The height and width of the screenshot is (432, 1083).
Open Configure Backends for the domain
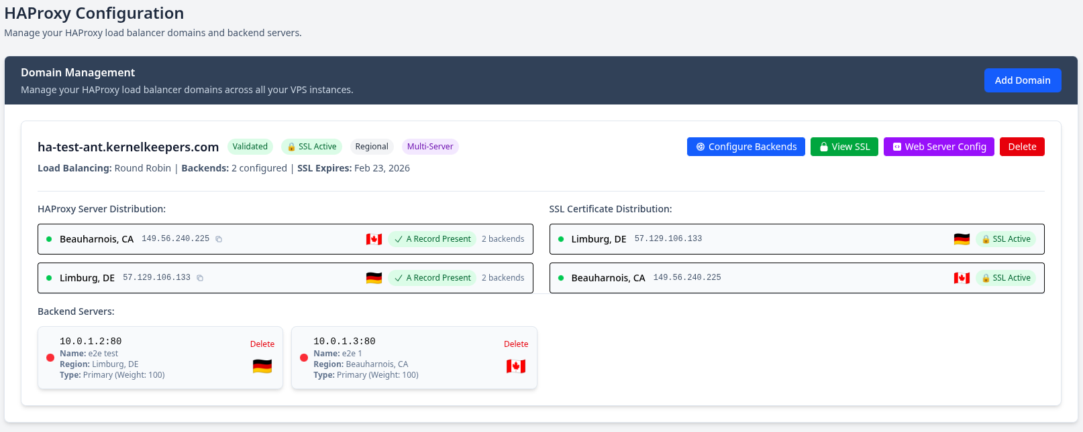tap(745, 147)
